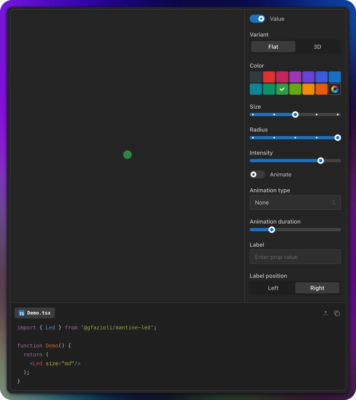Click the import statement line
The height and width of the screenshot is (400, 356).
(87, 327)
